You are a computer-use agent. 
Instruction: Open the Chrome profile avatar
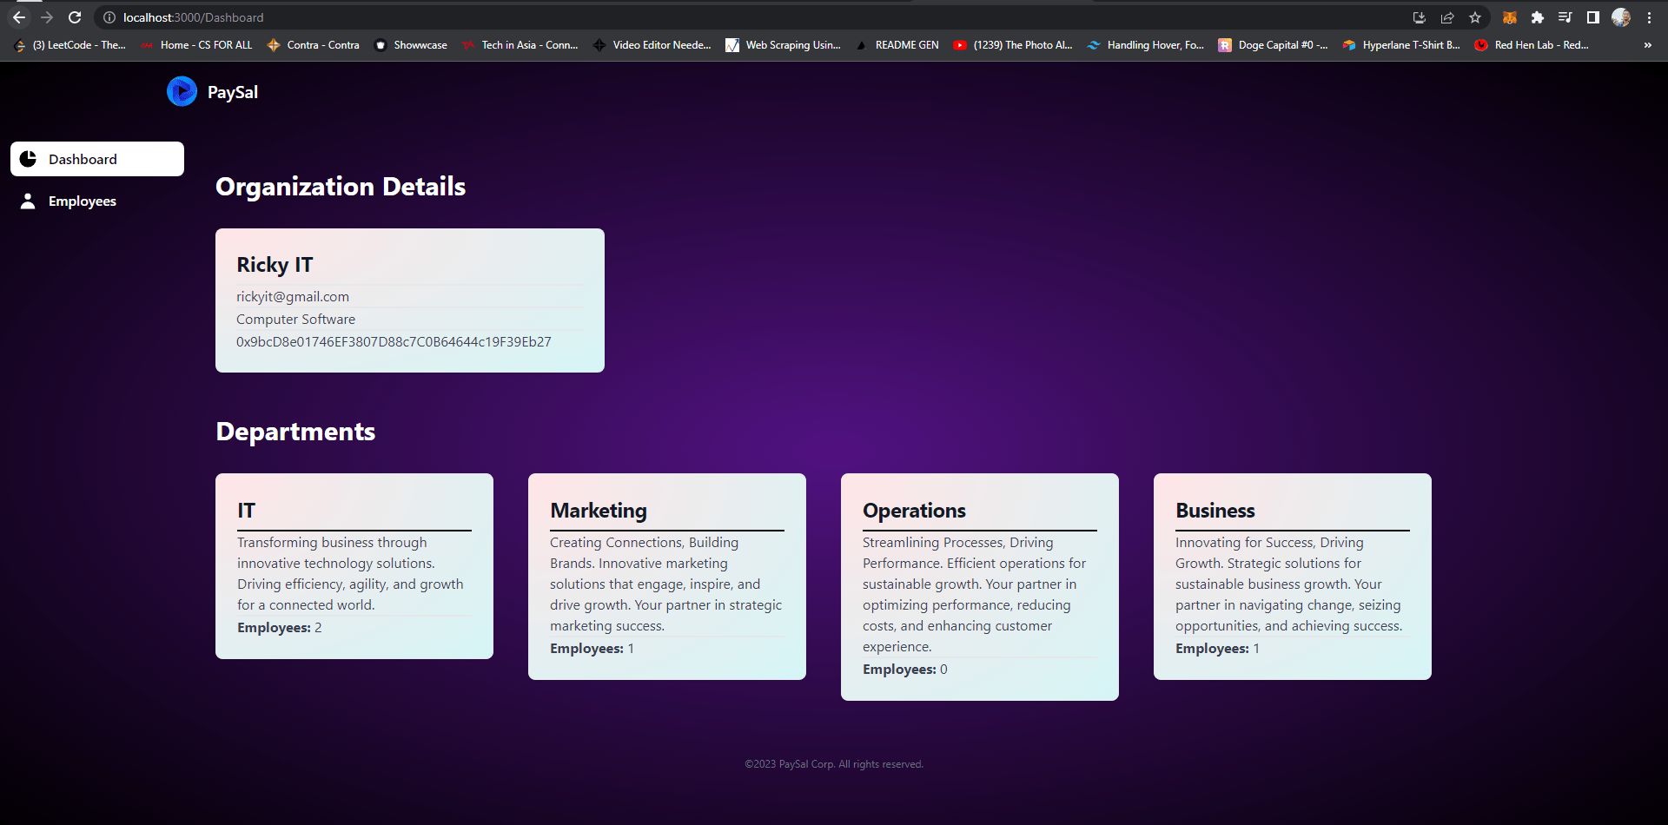pos(1621,17)
